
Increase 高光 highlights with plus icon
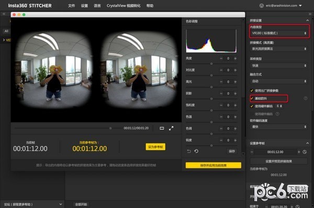point(235,82)
